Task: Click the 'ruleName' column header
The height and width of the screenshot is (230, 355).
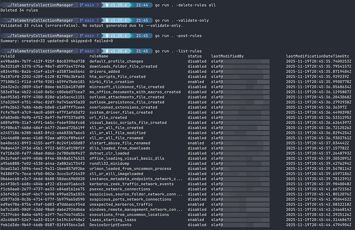Action: pyautogui.click(x=99, y=56)
